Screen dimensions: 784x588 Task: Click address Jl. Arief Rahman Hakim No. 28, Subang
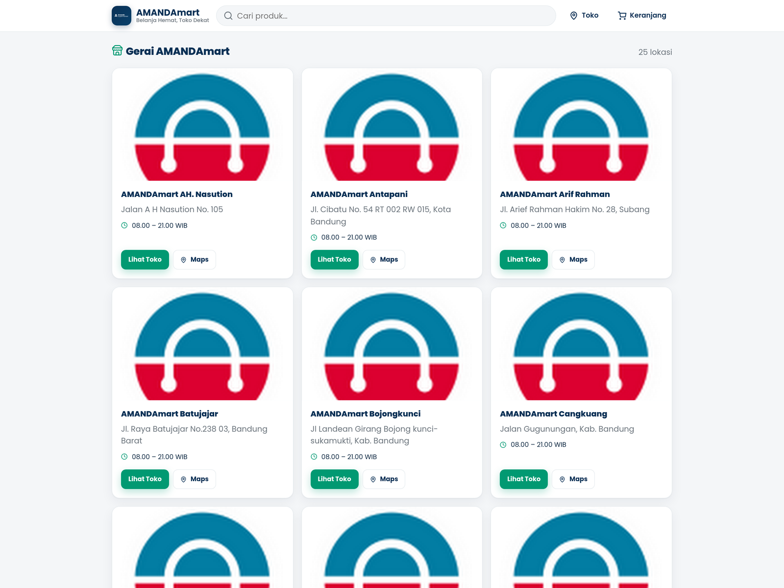[x=575, y=210]
